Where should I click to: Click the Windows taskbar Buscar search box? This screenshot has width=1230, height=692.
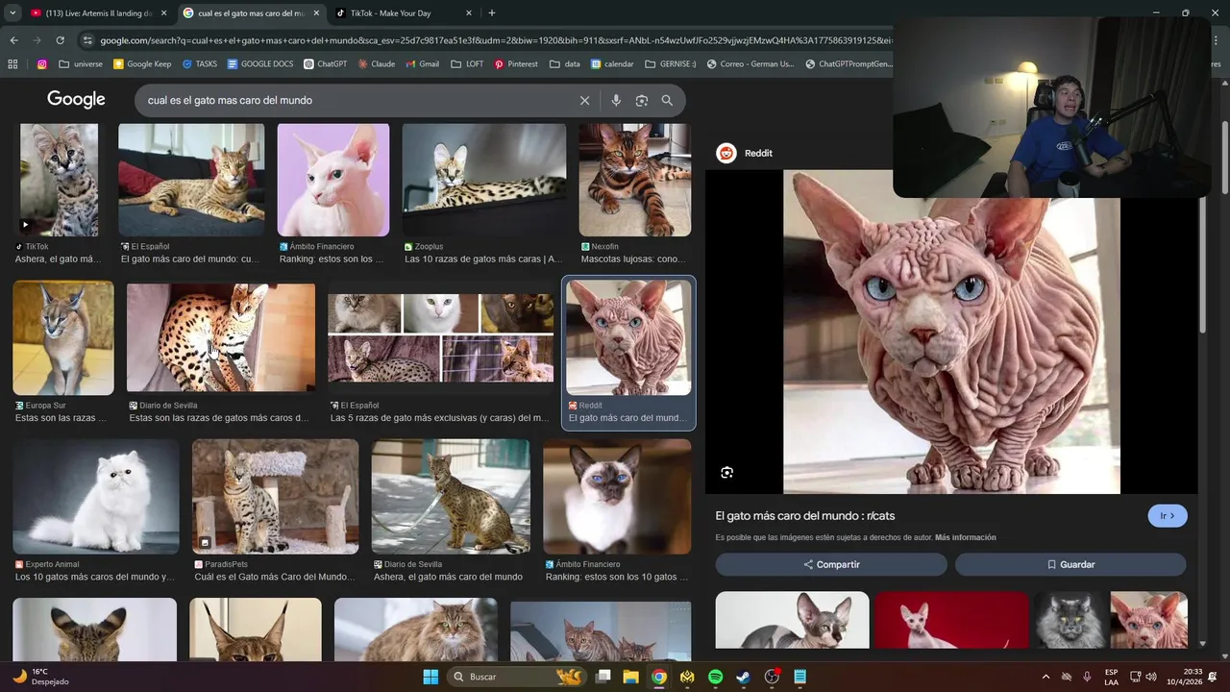tap(517, 677)
